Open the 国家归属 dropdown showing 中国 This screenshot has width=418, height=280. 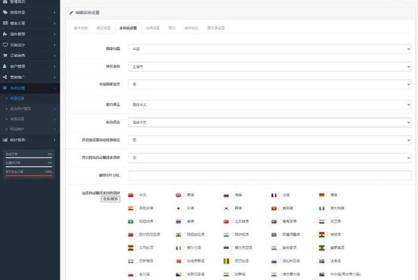pos(269,49)
